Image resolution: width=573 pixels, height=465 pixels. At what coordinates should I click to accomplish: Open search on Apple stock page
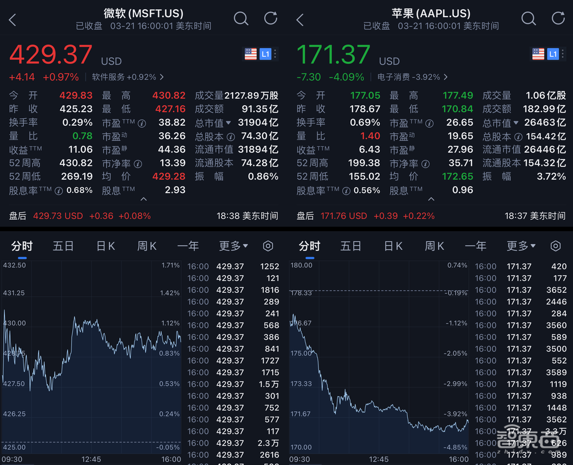[528, 18]
